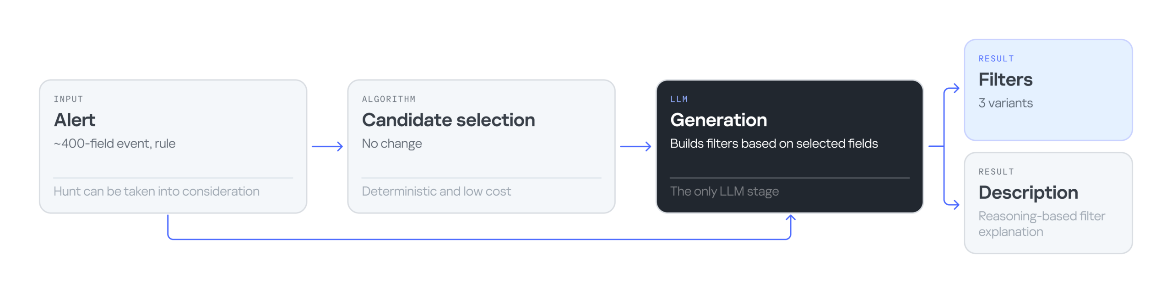The width and height of the screenshot is (1172, 293).
Task: Click the Filters result heading
Action: tap(1005, 80)
